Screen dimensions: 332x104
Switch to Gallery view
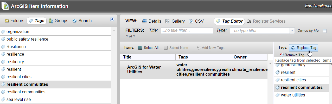click(x=175, y=21)
